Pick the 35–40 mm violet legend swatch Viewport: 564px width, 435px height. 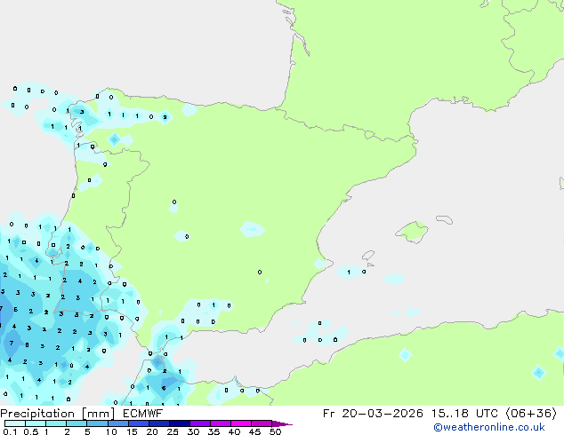221,423
